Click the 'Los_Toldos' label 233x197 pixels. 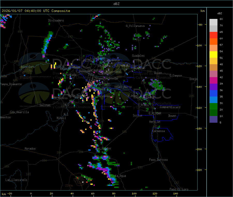tap(103, 148)
